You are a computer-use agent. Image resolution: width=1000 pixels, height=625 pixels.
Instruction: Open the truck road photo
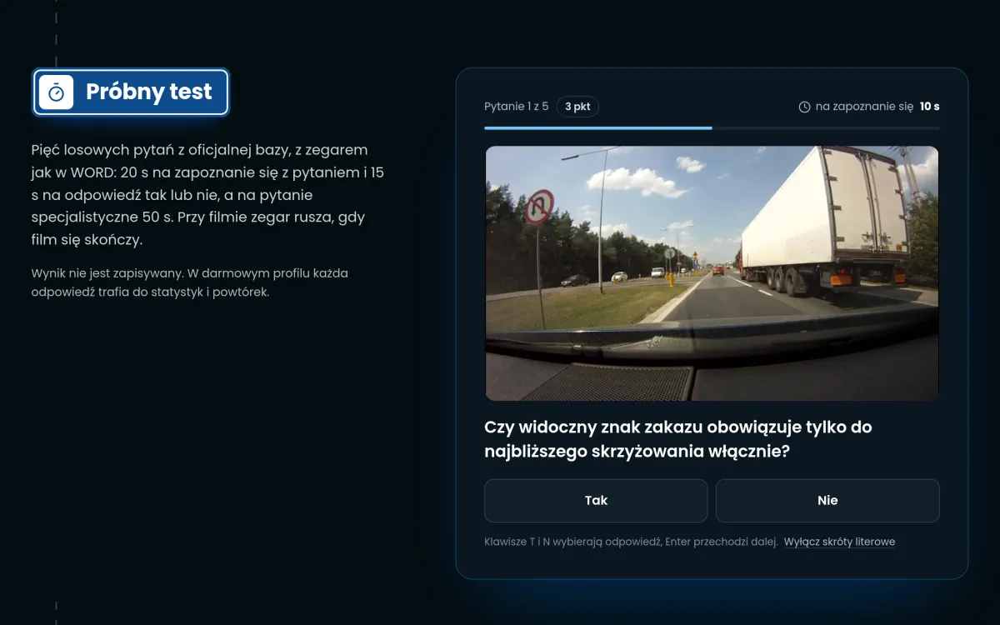712,273
